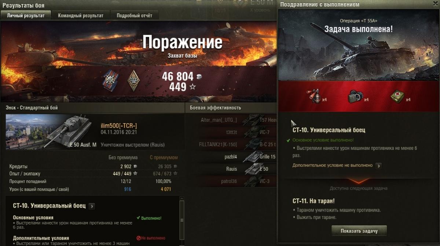The image size is (440, 246).
Task: Open the Подробный отчёт tab
Action: [x=135, y=16]
